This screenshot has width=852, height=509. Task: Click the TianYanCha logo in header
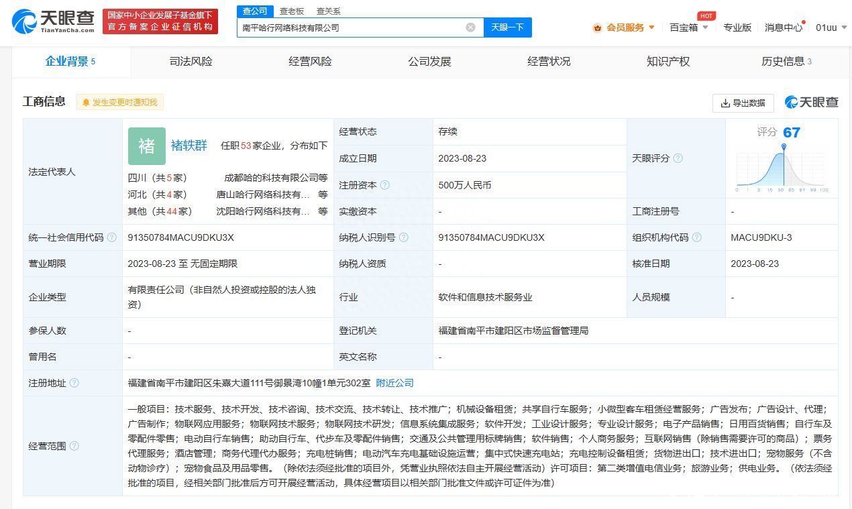(52, 22)
